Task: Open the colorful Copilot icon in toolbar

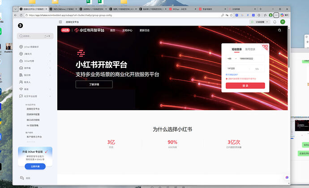Action: [282, 15]
